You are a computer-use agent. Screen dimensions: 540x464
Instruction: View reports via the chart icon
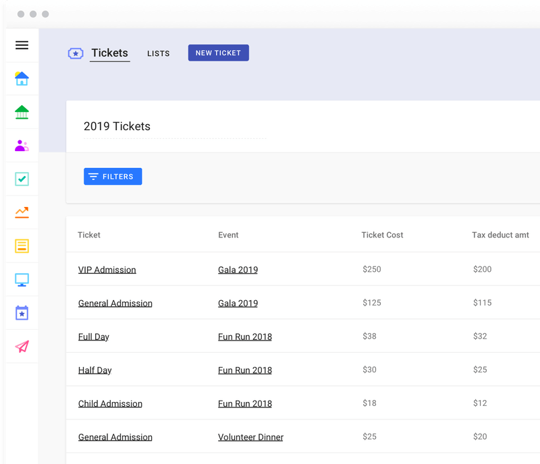coord(22,212)
